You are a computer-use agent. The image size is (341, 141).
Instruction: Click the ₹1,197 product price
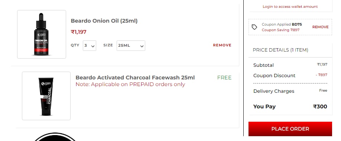(78, 32)
